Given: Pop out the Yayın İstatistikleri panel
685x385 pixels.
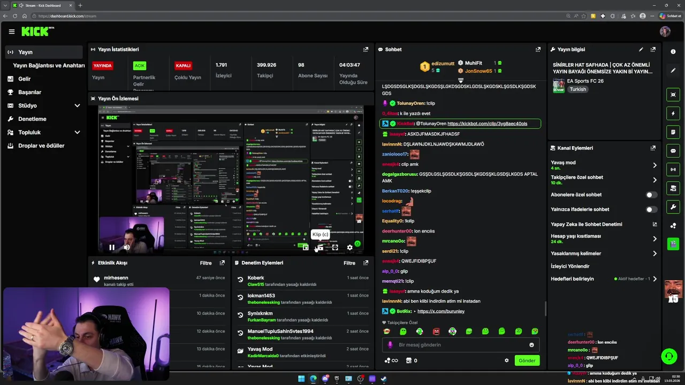Looking at the screenshot, I should tap(366, 49).
